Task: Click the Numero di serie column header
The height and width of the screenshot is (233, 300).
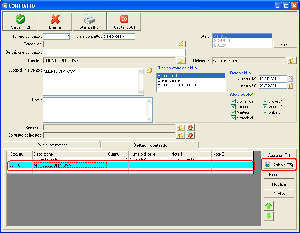Action: click(149, 154)
